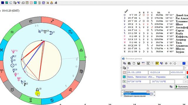Viewport: 188px width, 105px height.
Task: Click the time field 6:20:14
Action: pyautogui.click(x=159, y=72)
